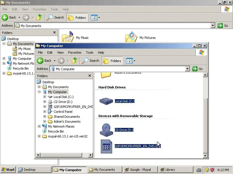Open address dropdown in My Documents window

[213, 26]
